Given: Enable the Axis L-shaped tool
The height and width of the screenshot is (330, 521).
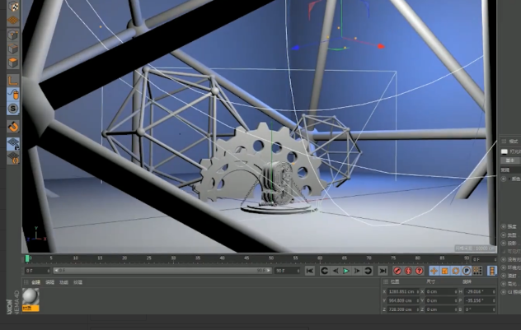Looking at the screenshot, I should [x=13, y=81].
